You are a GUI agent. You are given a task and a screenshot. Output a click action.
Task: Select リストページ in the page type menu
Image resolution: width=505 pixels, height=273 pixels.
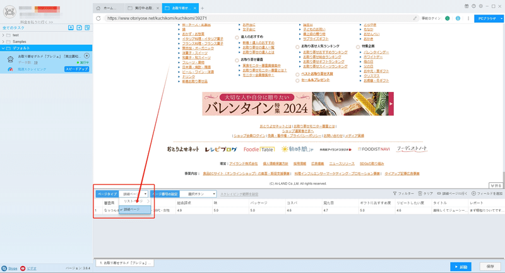tap(134, 201)
